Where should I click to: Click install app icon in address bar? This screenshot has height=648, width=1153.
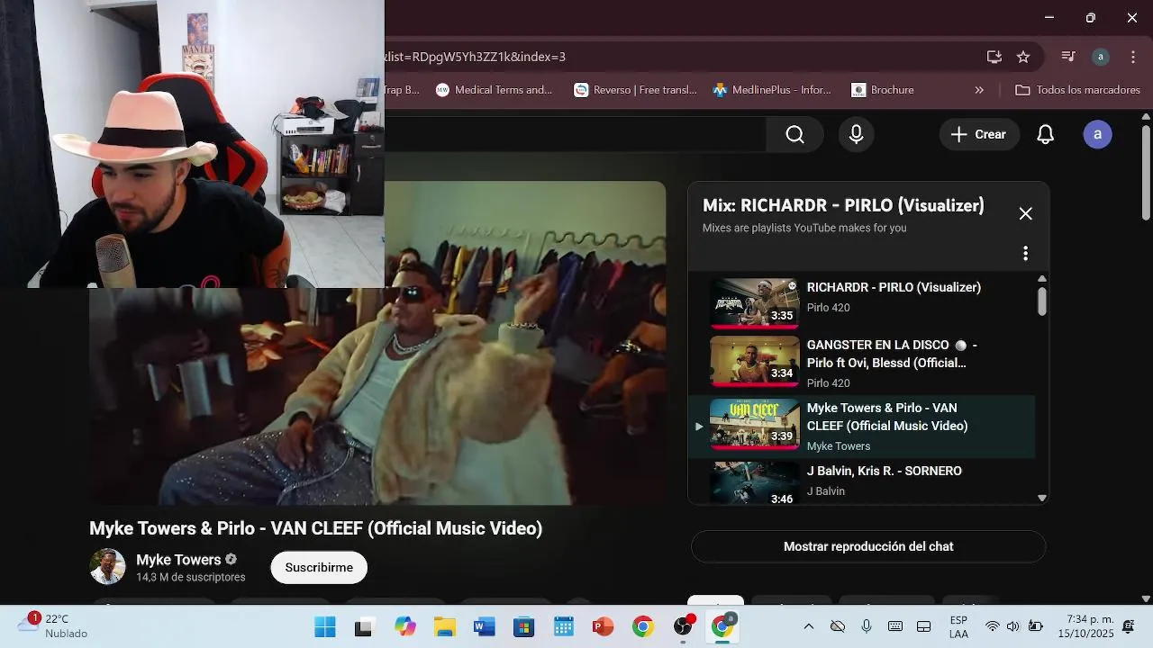pyautogui.click(x=994, y=57)
